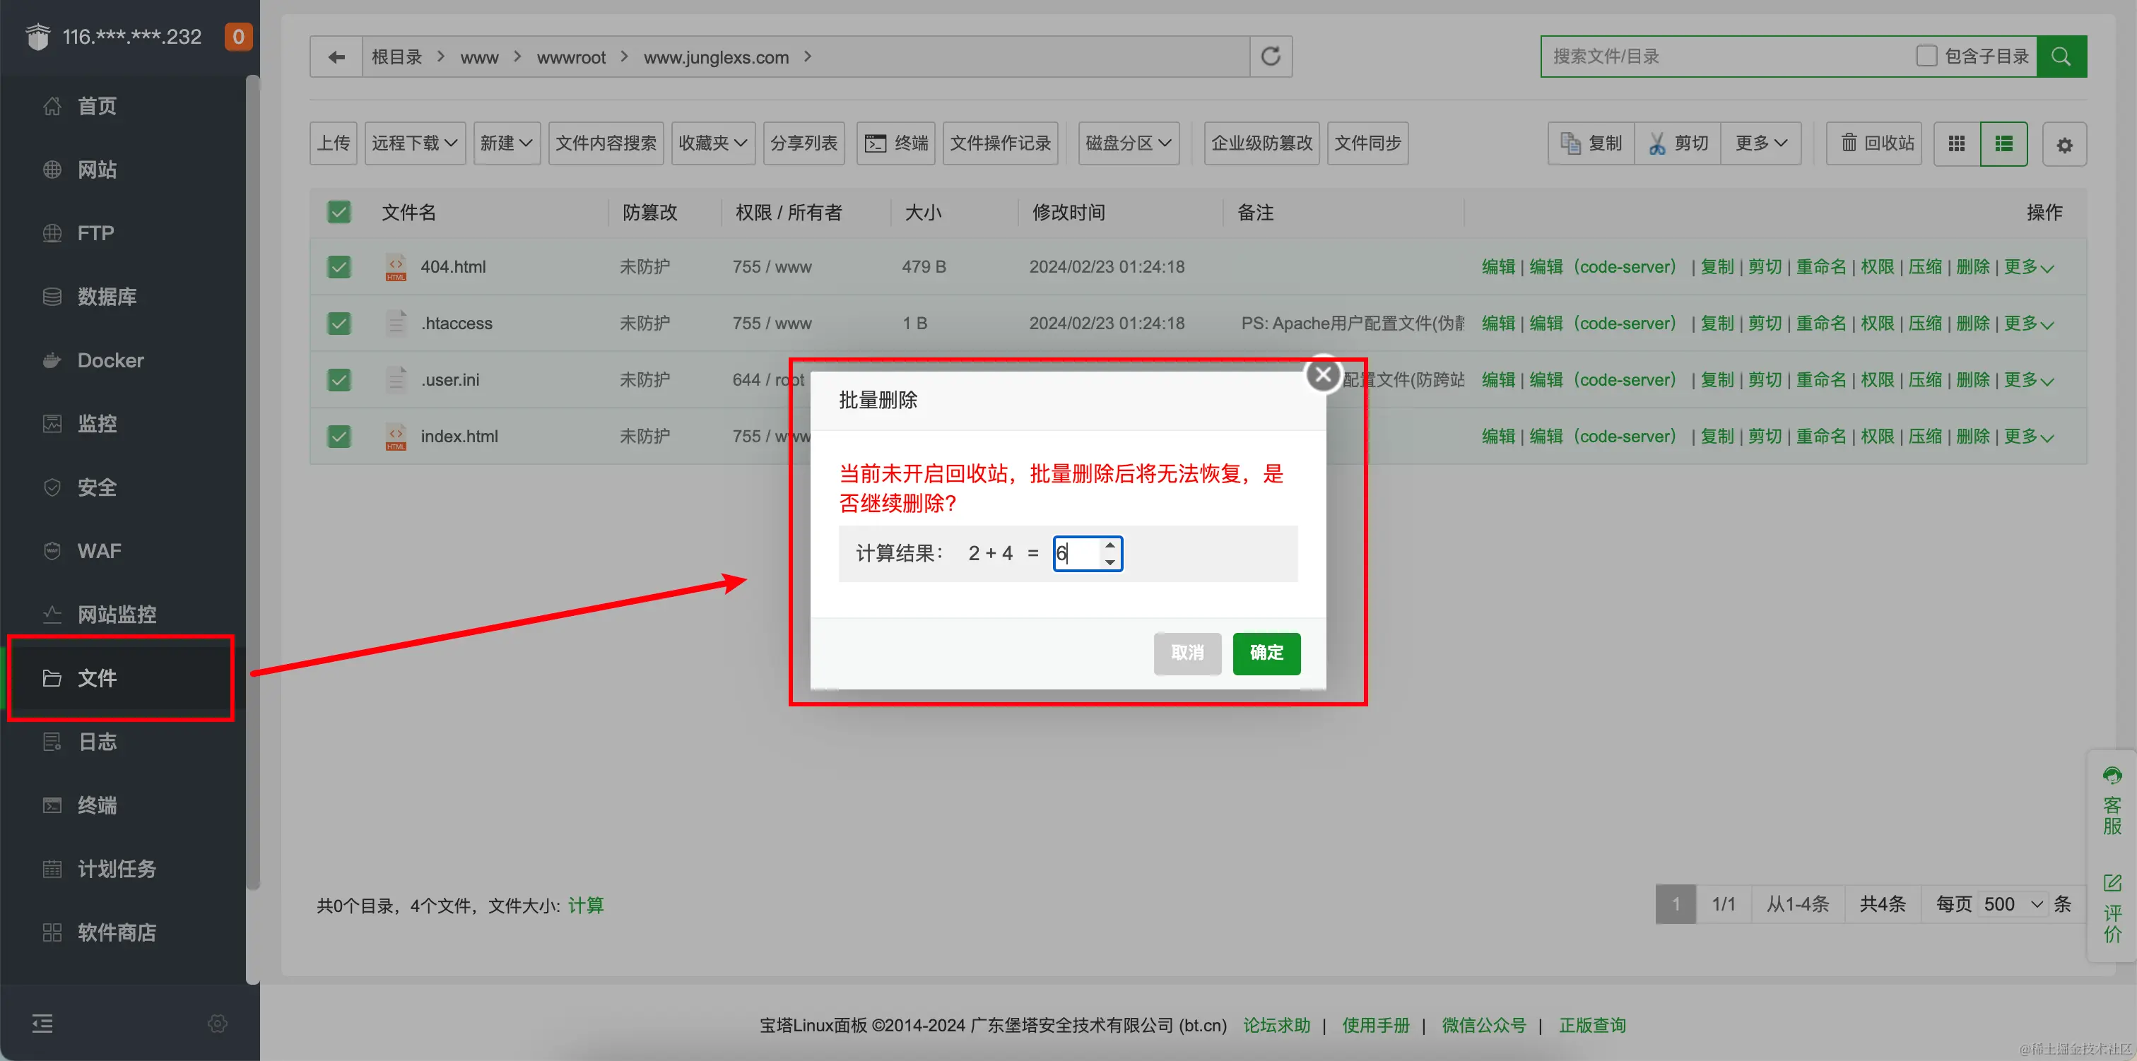Open the file list settings gear
The height and width of the screenshot is (1061, 2137).
click(x=2064, y=146)
